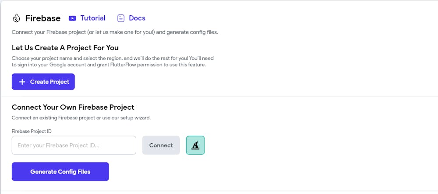
Task: Click the divider line below Generate Config Files
Action: 219,191
